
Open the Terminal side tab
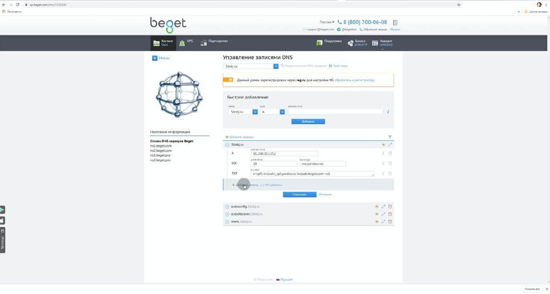click(x=2, y=240)
